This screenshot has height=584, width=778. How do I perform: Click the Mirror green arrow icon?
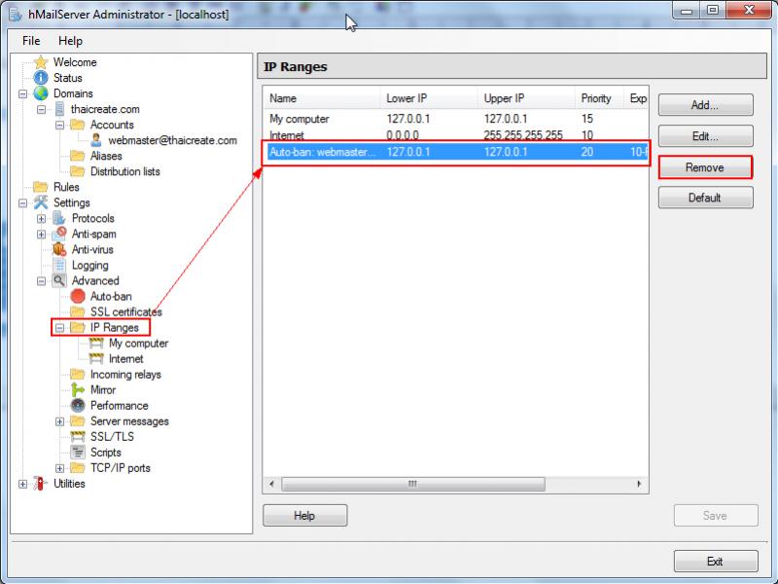tap(78, 390)
